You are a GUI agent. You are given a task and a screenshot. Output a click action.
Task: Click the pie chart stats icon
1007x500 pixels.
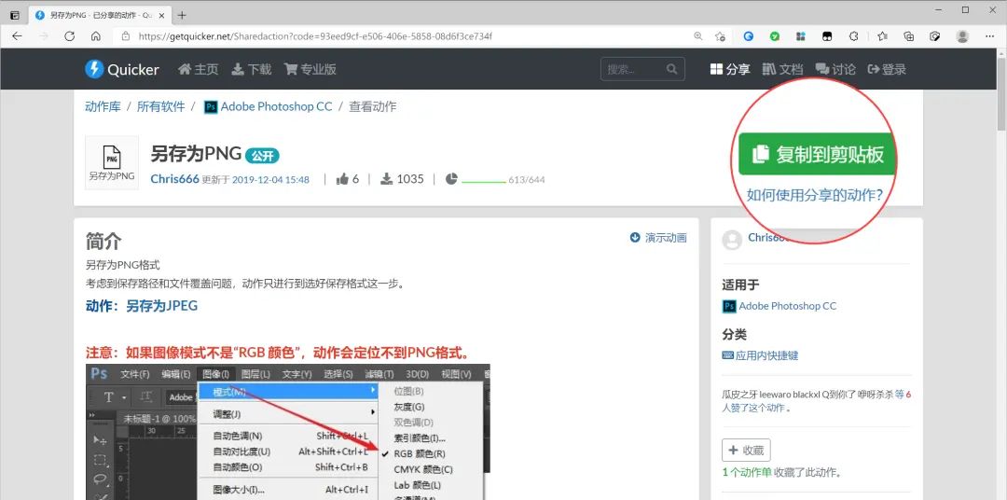pos(451,179)
